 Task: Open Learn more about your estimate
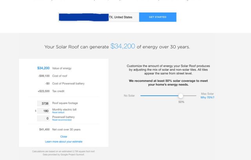point(64,142)
